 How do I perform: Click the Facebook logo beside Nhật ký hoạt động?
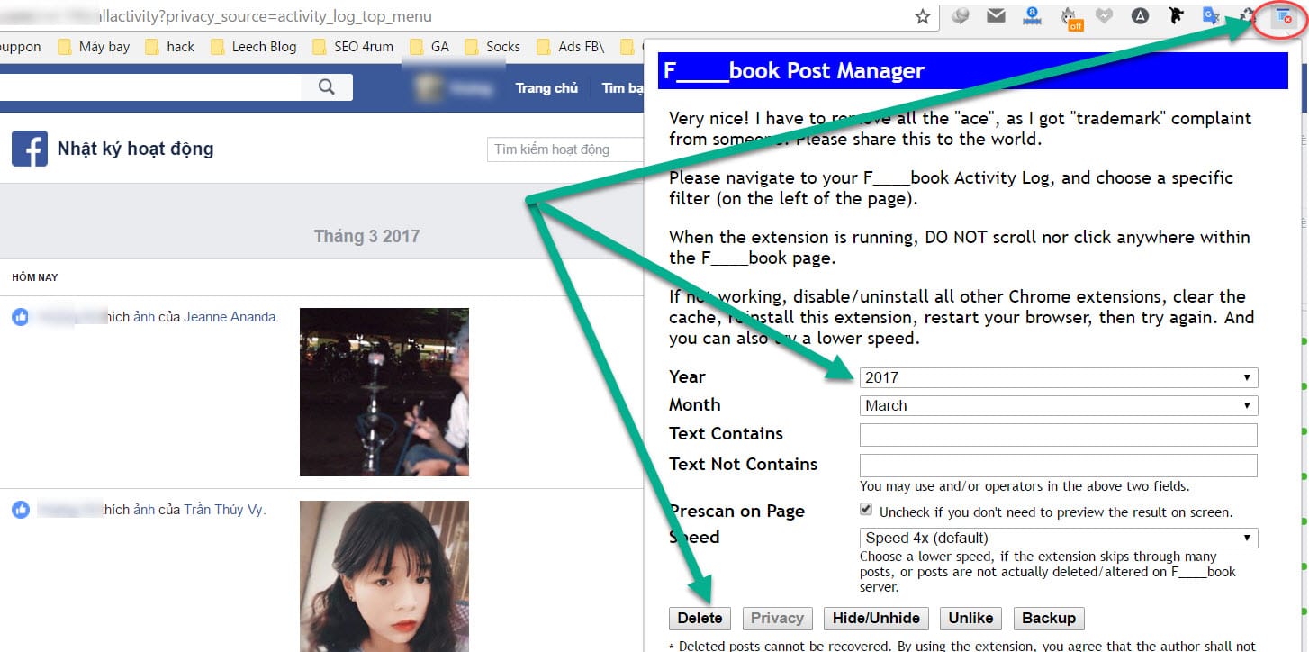(x=30, y=149)
